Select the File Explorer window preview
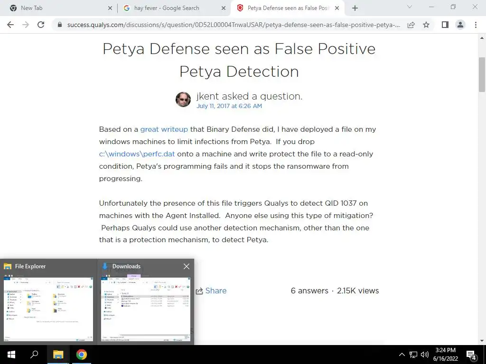Screen dimensions: 486x364 pyautogui.click(x=48, y=302)
